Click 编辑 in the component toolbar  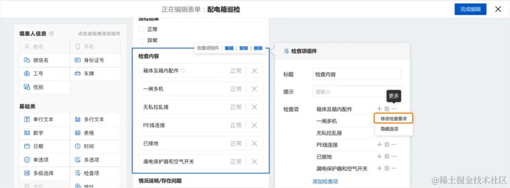coord(229,48)
